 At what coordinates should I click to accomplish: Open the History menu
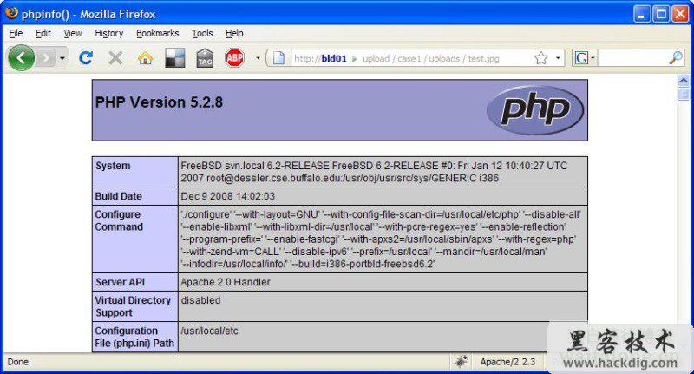(x=109, y=33)
